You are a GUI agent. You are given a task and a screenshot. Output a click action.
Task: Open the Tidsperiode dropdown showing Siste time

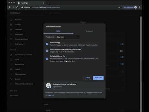pos(68,37)
